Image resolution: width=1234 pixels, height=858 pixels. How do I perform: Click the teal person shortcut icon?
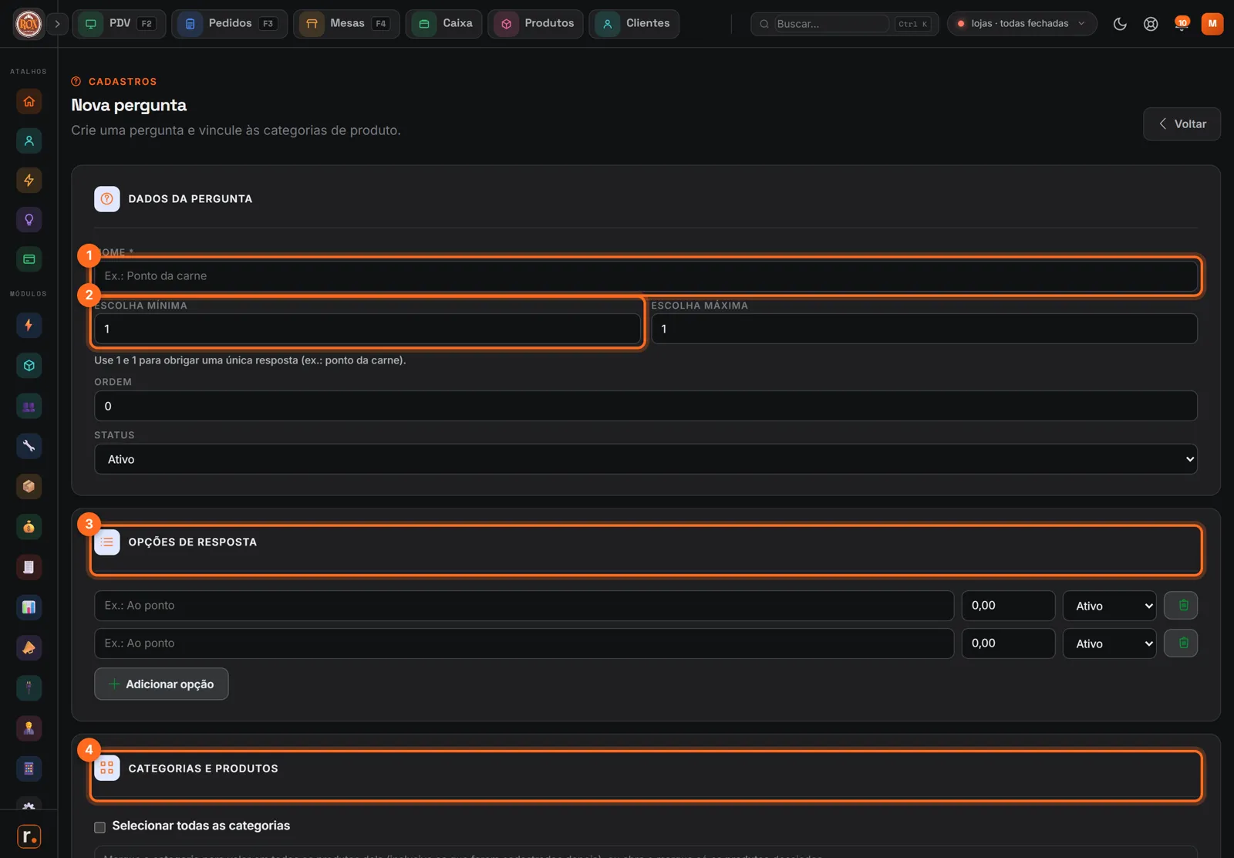tap(29, 140)
